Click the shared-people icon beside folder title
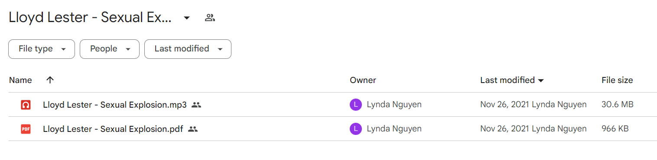 point(210,18)
